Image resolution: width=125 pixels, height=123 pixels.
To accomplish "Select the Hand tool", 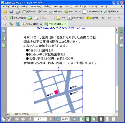I will (5, 18).
